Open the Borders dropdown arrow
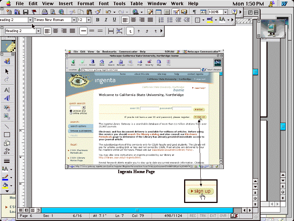Screen dimensions: 294x221 pyautogui.click(x=203, y=20)
